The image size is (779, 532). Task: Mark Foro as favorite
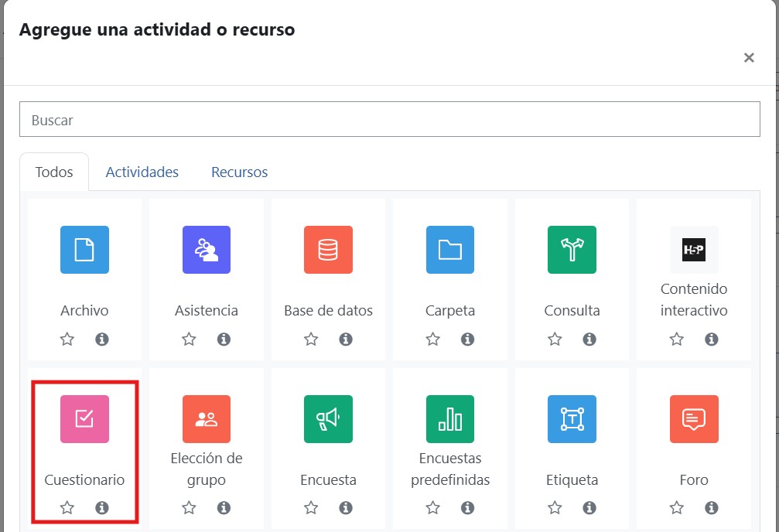[677, 508]
